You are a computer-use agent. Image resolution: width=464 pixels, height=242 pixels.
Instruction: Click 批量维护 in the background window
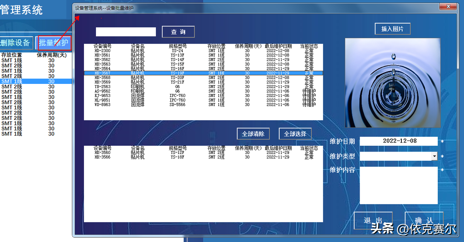[x=54, y=43]
